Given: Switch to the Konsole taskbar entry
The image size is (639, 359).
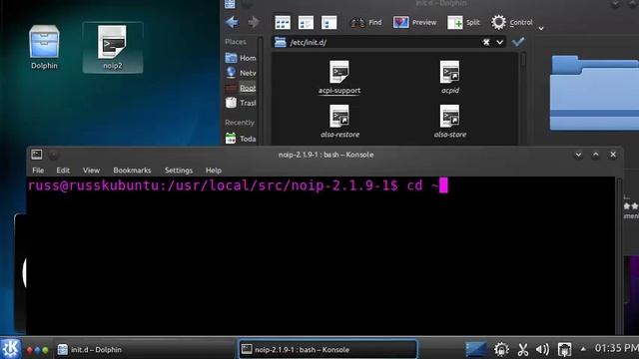Looking at the screenshot, I should [327, 349].
